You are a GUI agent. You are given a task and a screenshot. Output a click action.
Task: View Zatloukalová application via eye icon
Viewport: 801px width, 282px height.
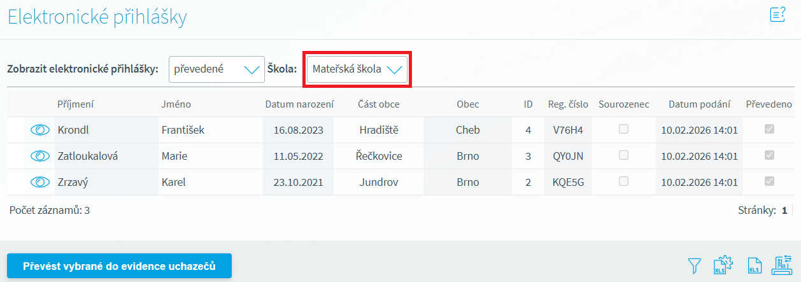[40, 156]
